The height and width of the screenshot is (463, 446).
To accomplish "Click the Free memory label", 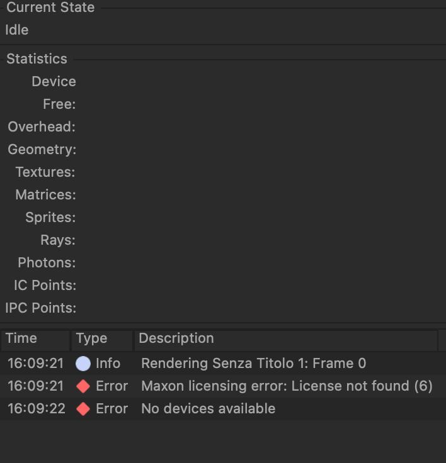I will 59,104.
